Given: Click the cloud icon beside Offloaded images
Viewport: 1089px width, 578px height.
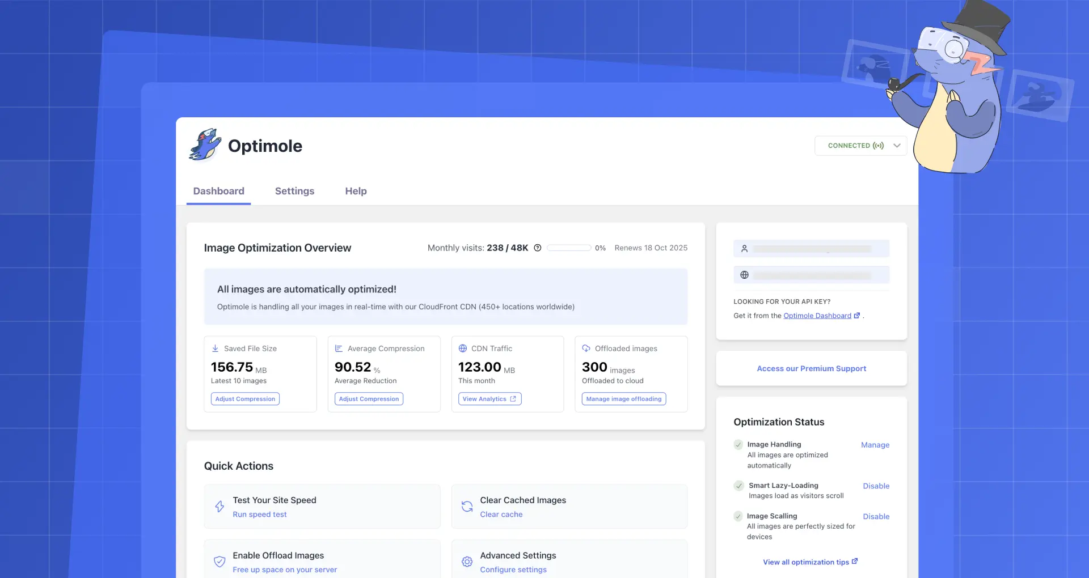Looking at the screenshot, I should pos(586,348).
